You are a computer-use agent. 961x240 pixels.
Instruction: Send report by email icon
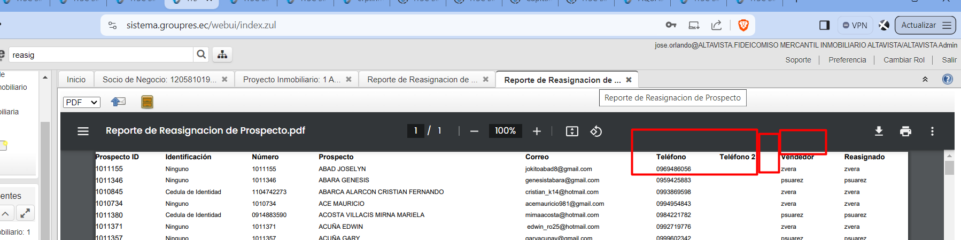click(118, 102)
